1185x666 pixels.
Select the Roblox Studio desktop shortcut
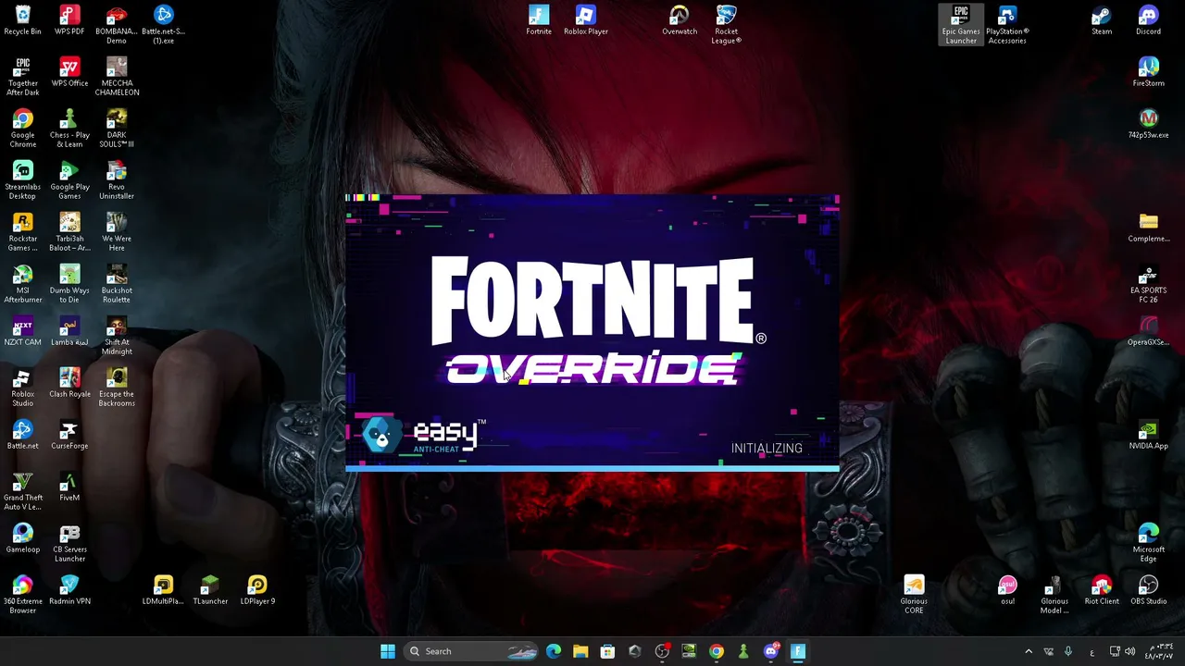[x=22, y=388]
